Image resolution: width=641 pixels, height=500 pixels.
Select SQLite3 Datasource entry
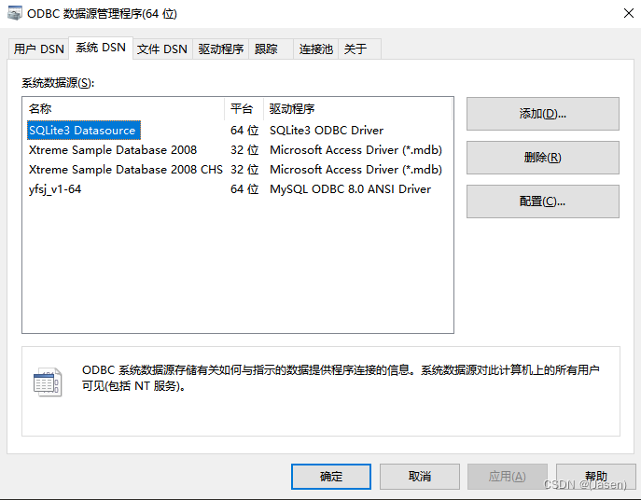[83, 131]
